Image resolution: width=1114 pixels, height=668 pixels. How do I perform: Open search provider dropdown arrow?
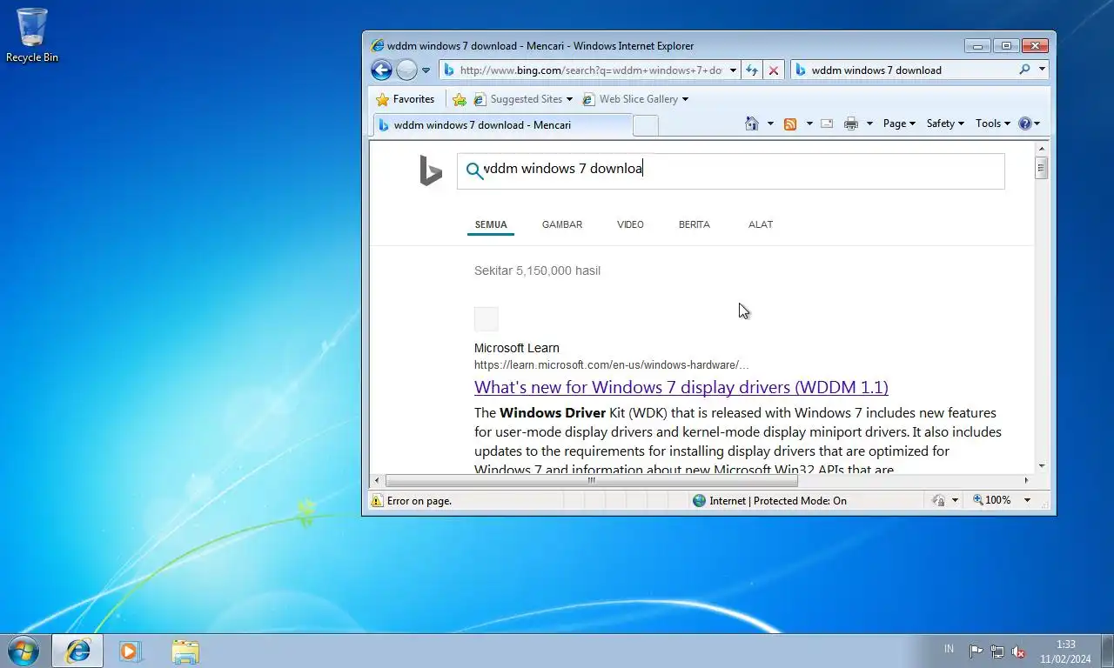click(1042, 70)
